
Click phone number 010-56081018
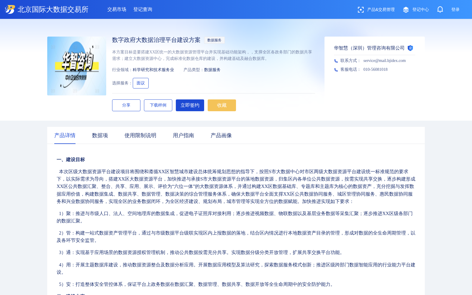[x=376, y=70]
